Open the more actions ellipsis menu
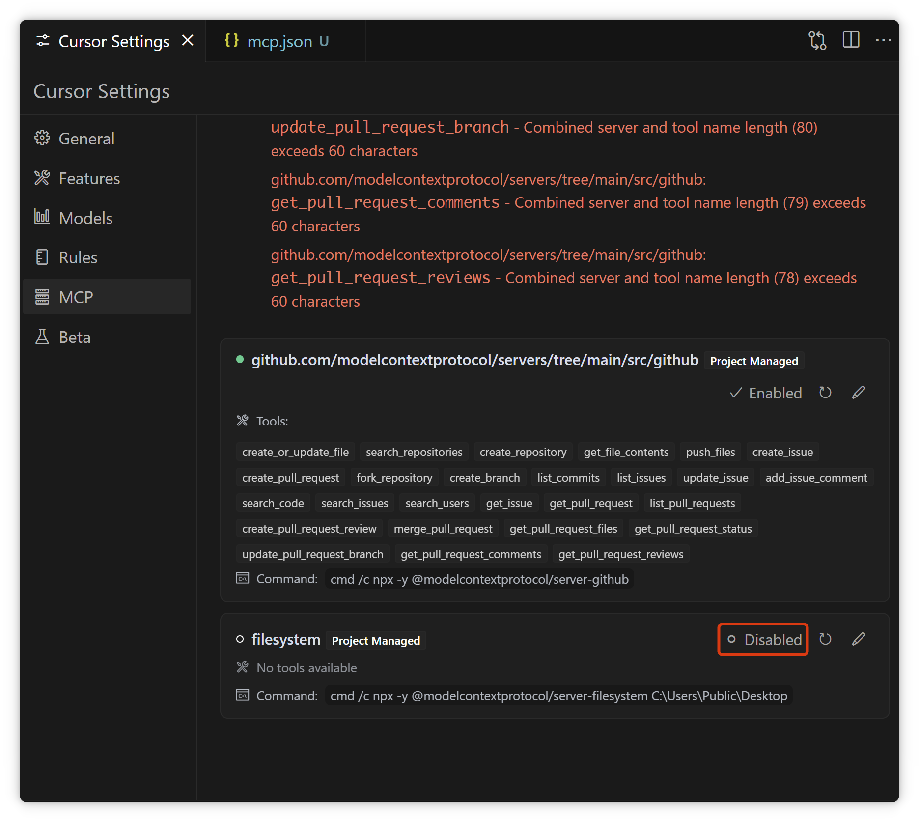 tap(883, 40)
